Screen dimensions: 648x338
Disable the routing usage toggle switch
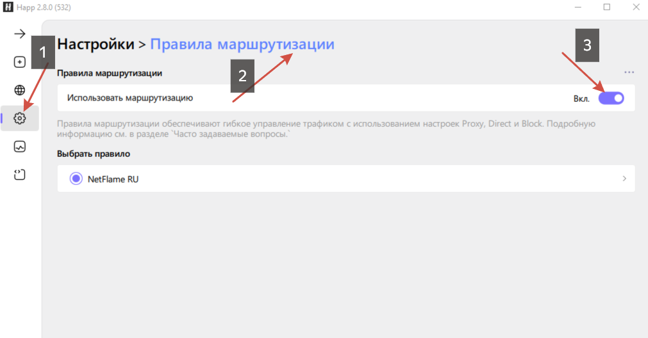pyautogui.click(x=611, y=98)
